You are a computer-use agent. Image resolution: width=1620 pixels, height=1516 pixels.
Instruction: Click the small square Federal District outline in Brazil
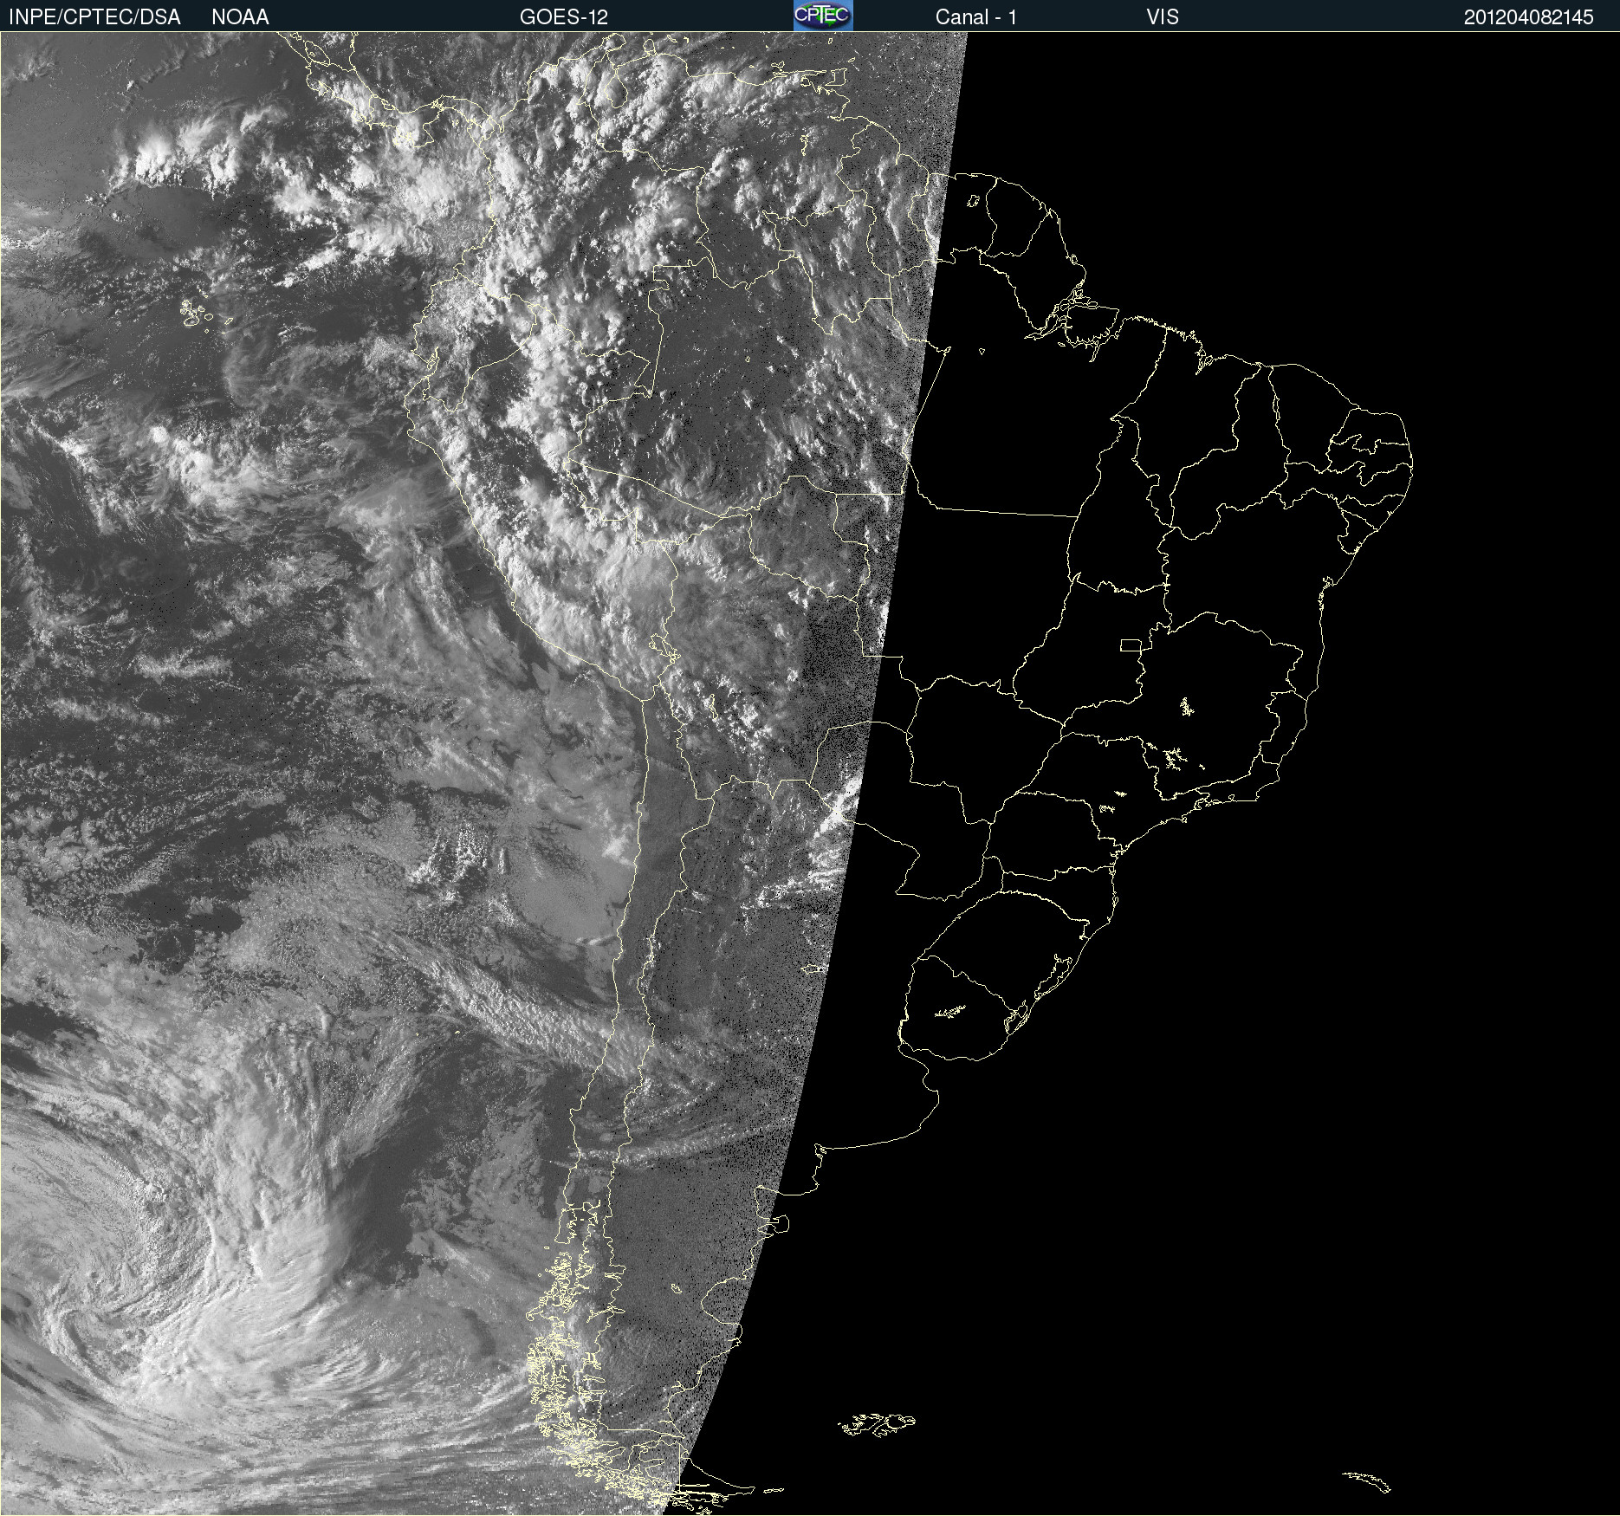coord(1131,645)
